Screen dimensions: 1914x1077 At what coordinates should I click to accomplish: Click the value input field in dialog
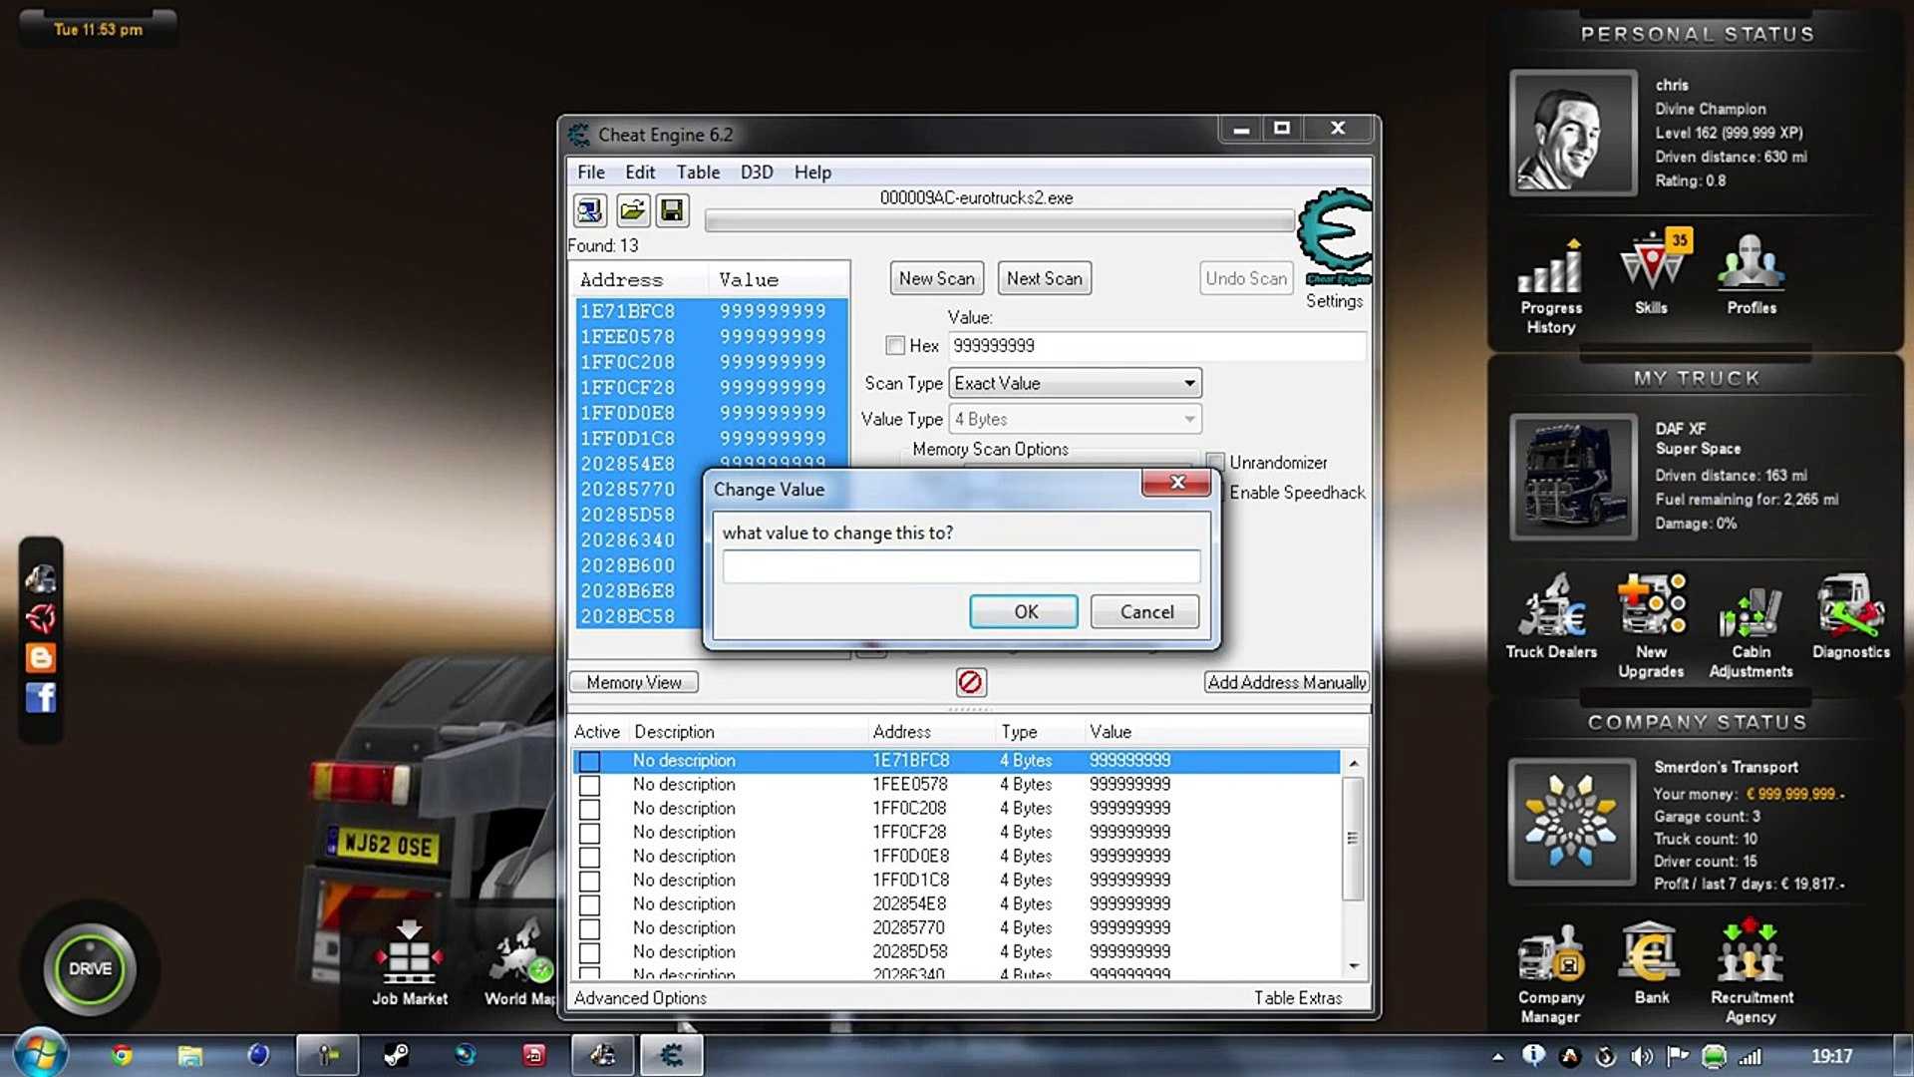pos(960,568)
